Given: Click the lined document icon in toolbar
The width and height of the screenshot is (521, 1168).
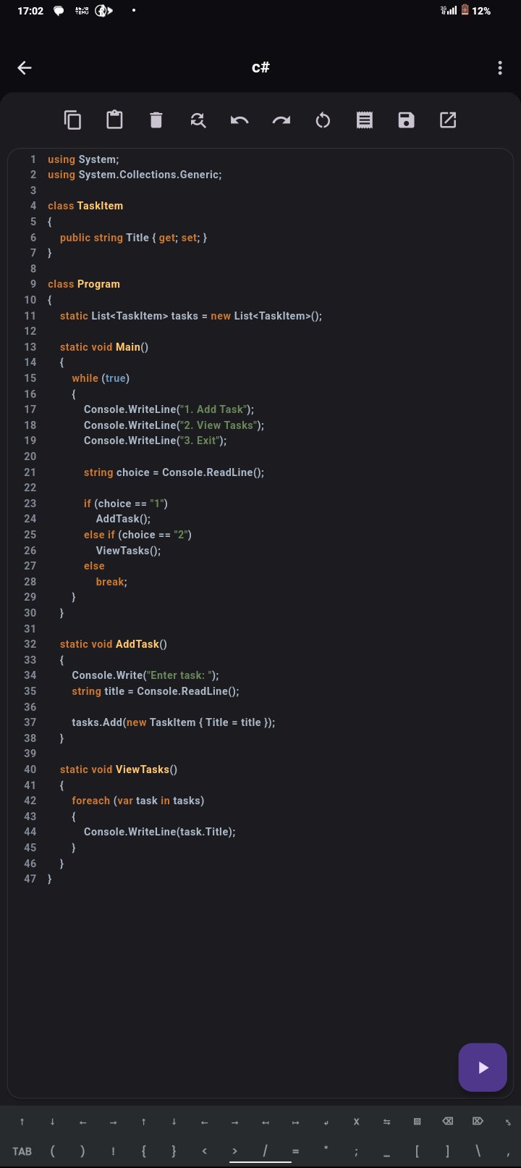Looking at the screenshot, I should pos(365,120).
